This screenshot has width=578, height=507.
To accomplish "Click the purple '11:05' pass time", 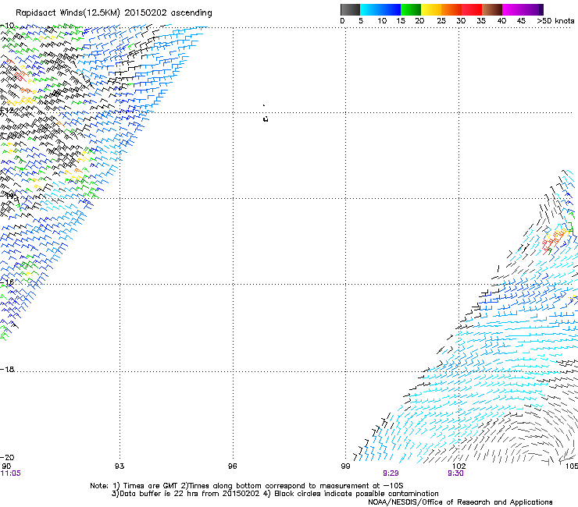I will pyautogui.click(x=11, y=473).
